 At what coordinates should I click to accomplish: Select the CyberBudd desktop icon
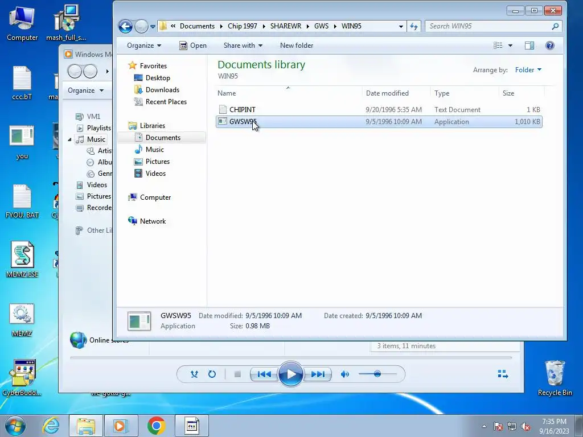pyautogui.click(x=22, y=378)
